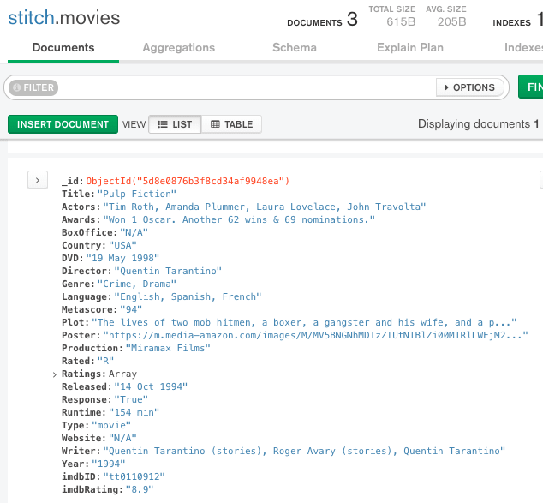Click the Language field value

click(188, 296)
